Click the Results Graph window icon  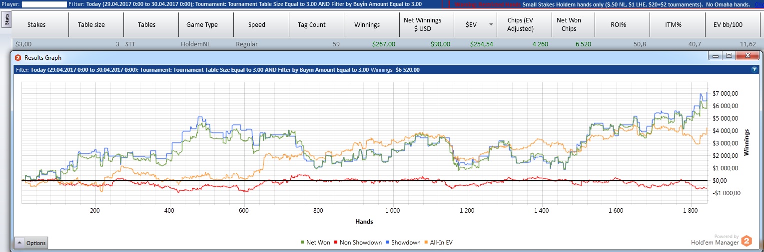point(17,58)
